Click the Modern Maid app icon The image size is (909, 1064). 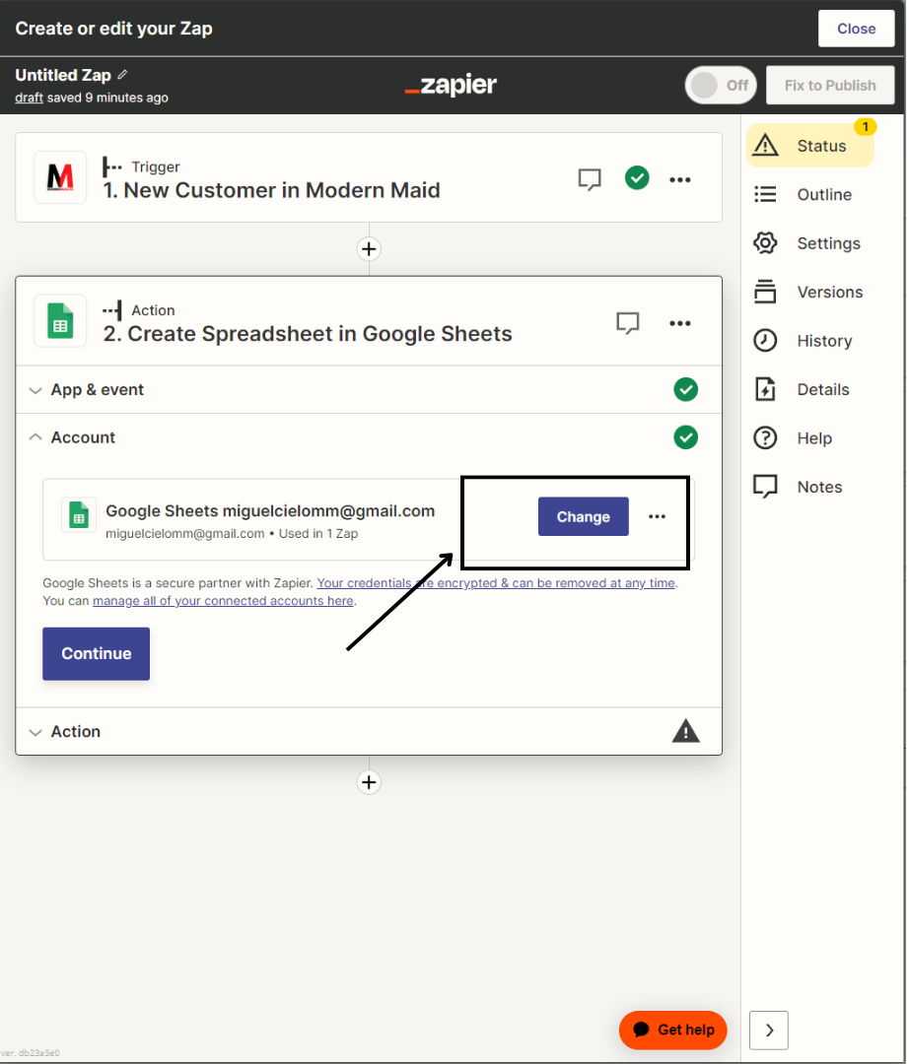point(60,177)
